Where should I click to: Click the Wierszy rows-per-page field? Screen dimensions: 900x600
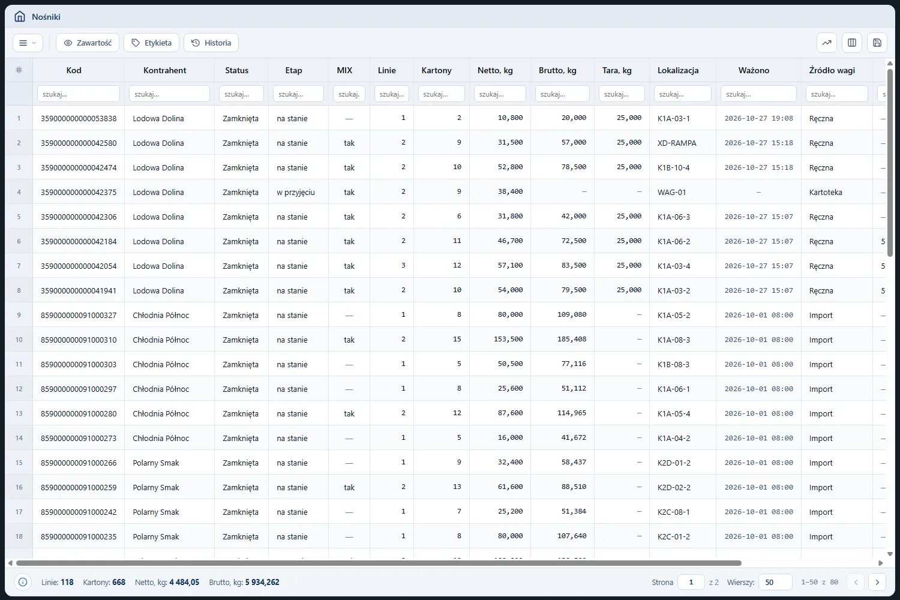[x=775, y=582]
